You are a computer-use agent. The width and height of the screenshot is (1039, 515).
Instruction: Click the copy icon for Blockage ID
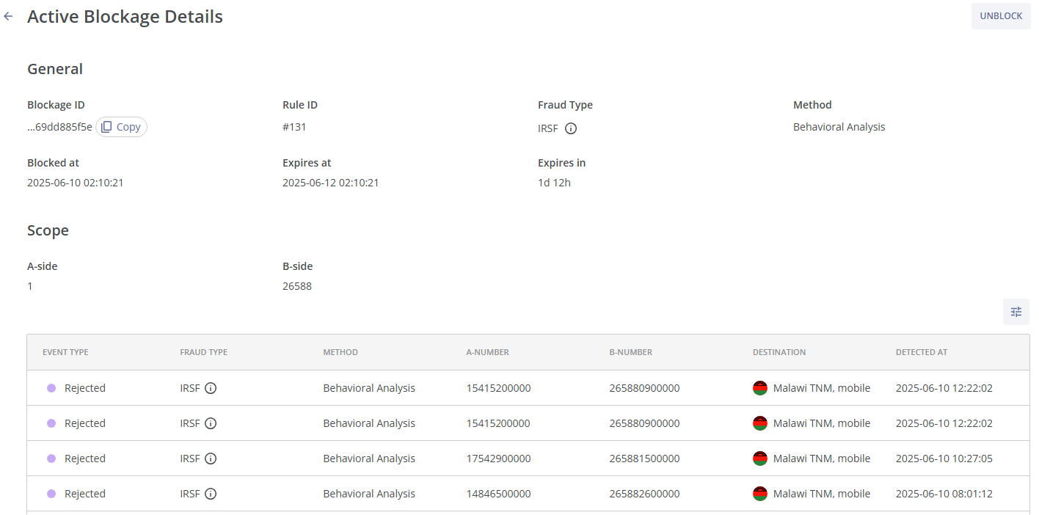point(106,126)
